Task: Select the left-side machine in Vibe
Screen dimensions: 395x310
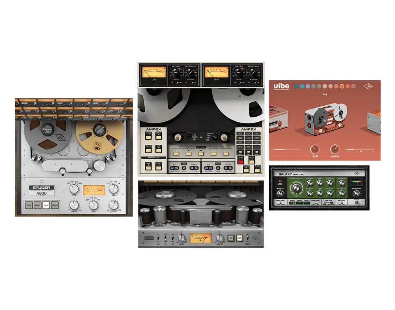Action: [x=279, y=119]
